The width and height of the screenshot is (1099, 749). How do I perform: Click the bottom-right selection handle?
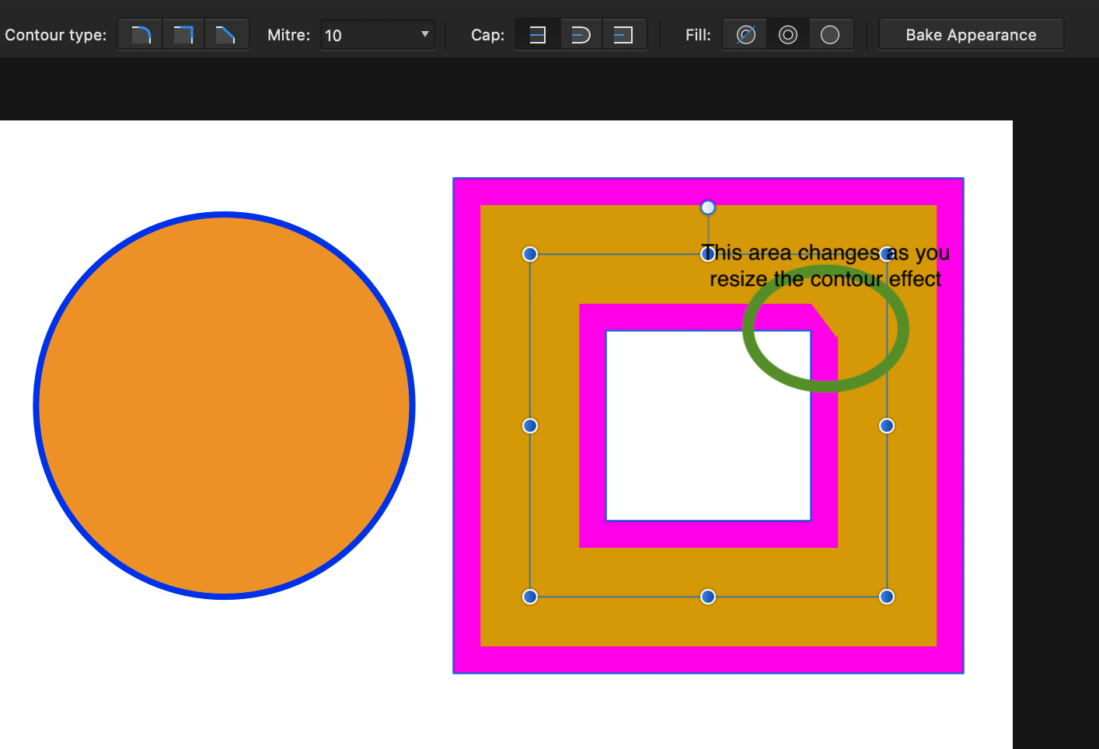coord(887,597)
